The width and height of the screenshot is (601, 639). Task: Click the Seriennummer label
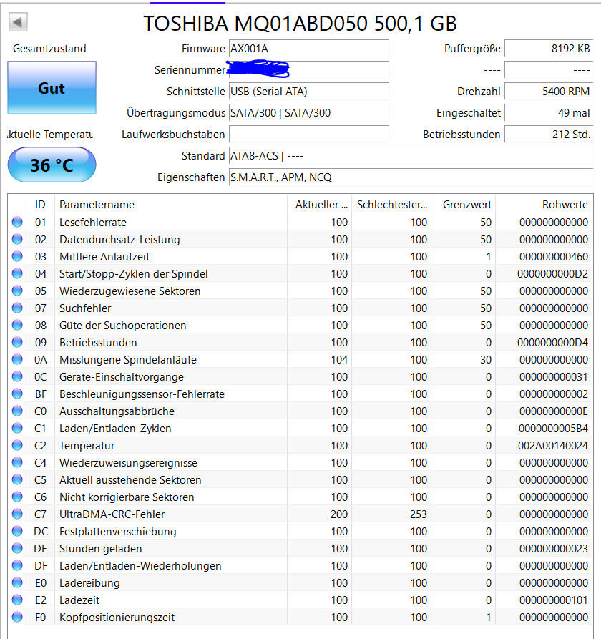click(x=190, y=70)
